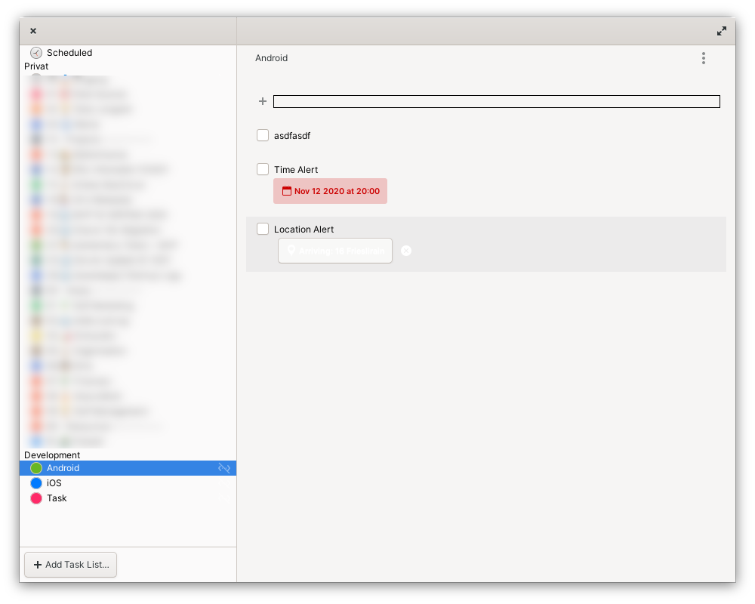Click the Add Task List button
755x604 pixels.
click(x=70, y=564)
